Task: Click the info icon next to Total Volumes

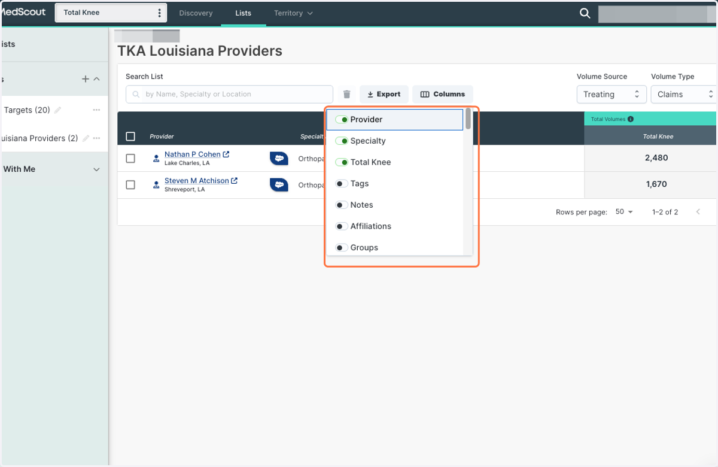Action: (x=631, y=119)
